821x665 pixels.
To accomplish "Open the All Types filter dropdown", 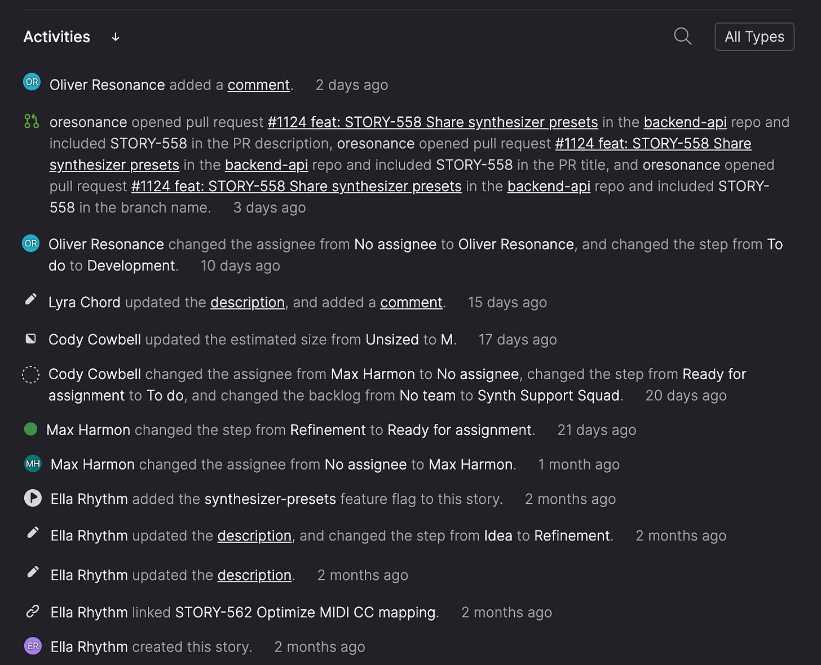I will [754, 37].
